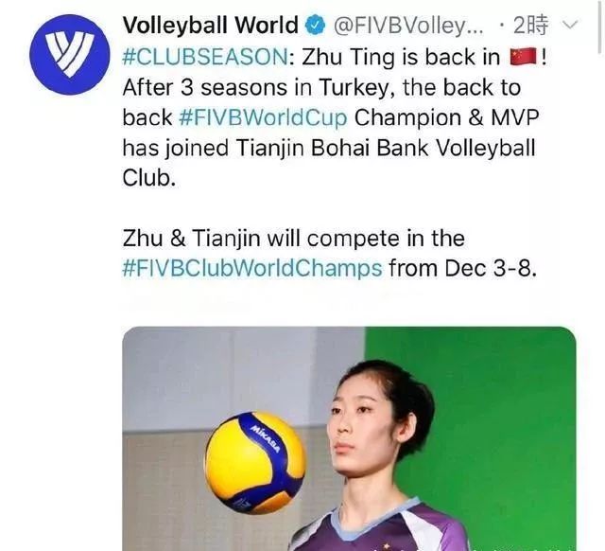The image size is (605, 551).
Task: Click the China flag emoji
Action: (x=523, y=57)
